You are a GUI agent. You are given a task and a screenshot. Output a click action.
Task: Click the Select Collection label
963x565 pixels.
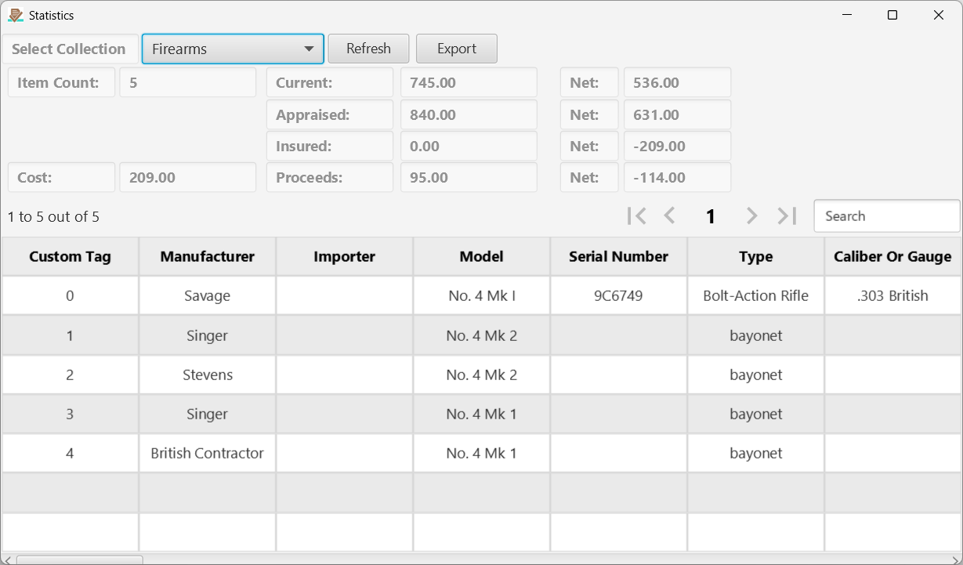(69, 49)
